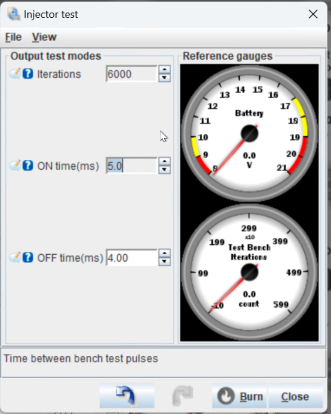Click the 'Time between bench test pulses' text
The image size is (331, 414).
tap(81, 359)
